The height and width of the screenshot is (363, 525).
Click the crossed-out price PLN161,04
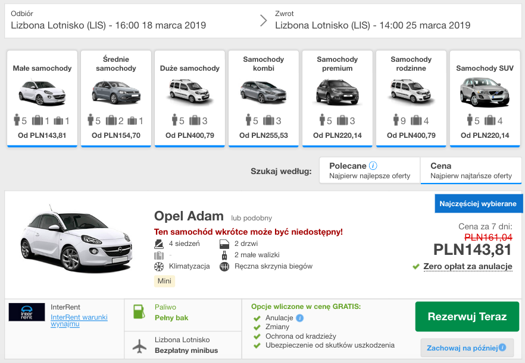coord(488,237)
